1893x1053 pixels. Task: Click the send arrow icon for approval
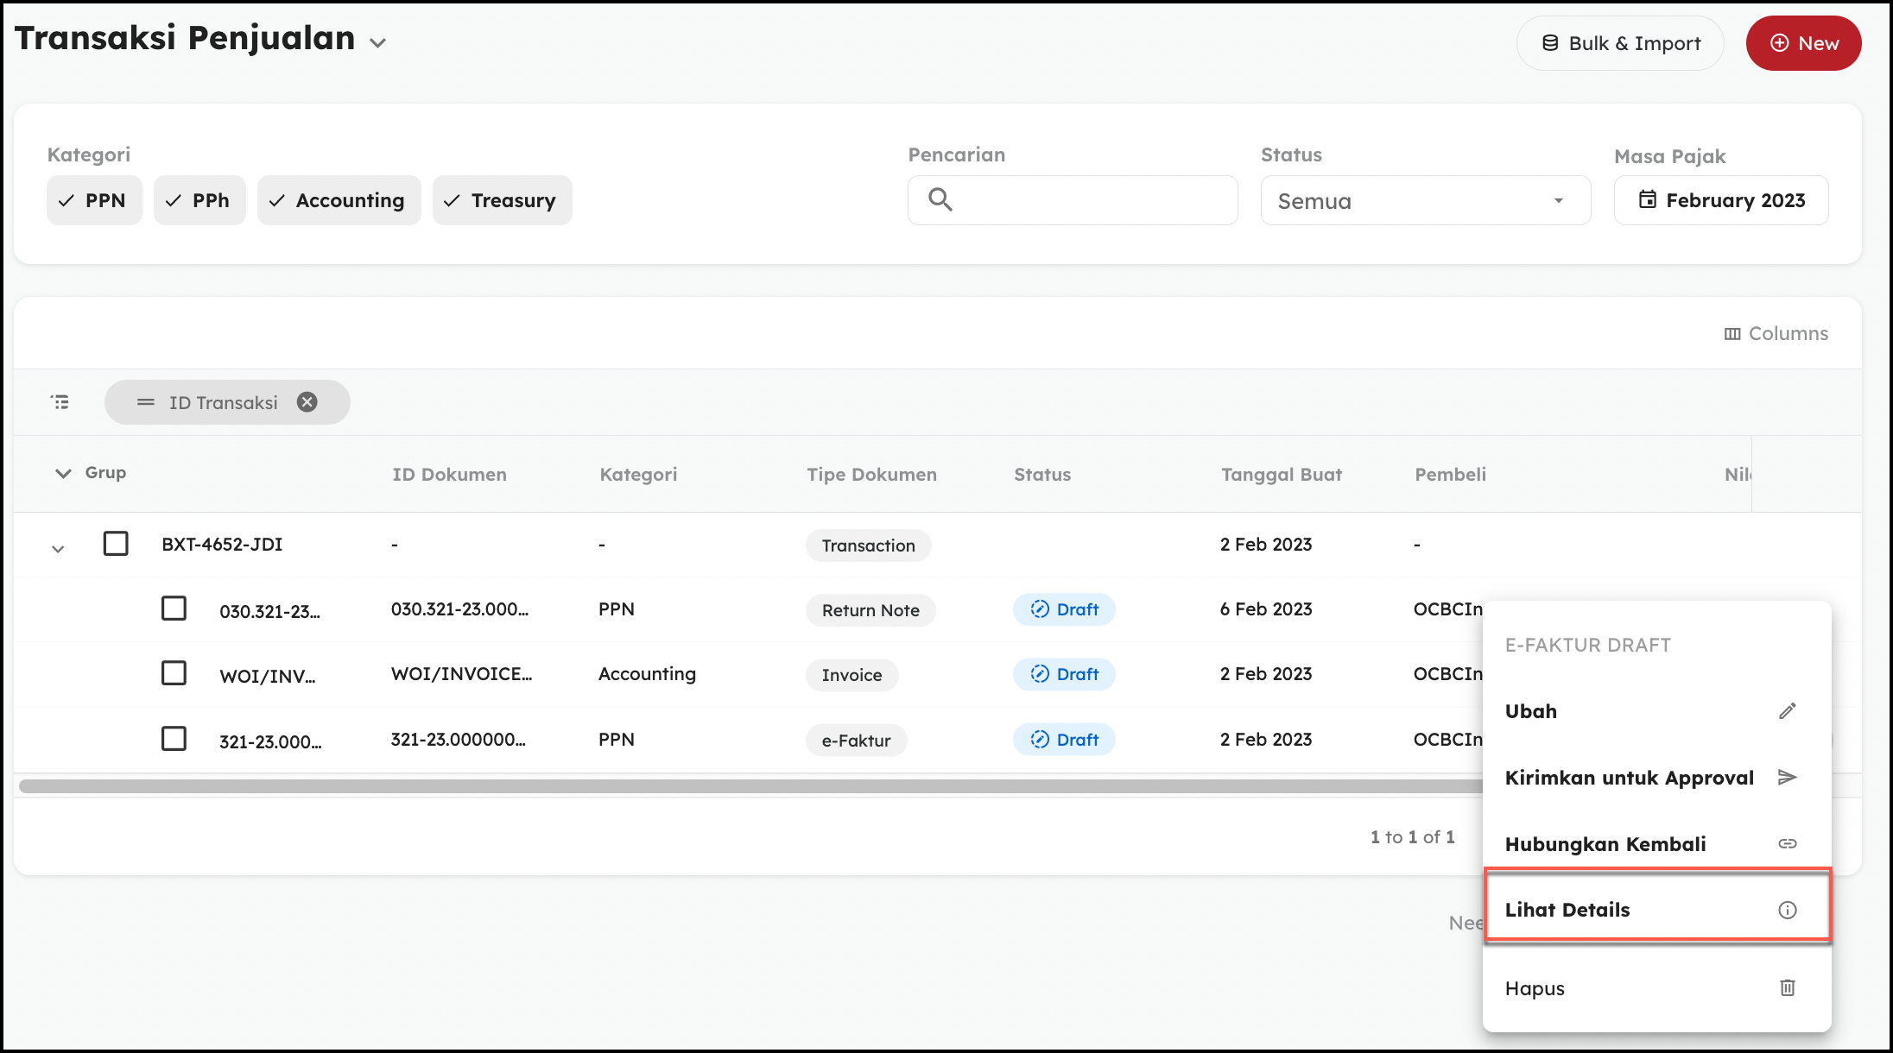pos(1787,777)
